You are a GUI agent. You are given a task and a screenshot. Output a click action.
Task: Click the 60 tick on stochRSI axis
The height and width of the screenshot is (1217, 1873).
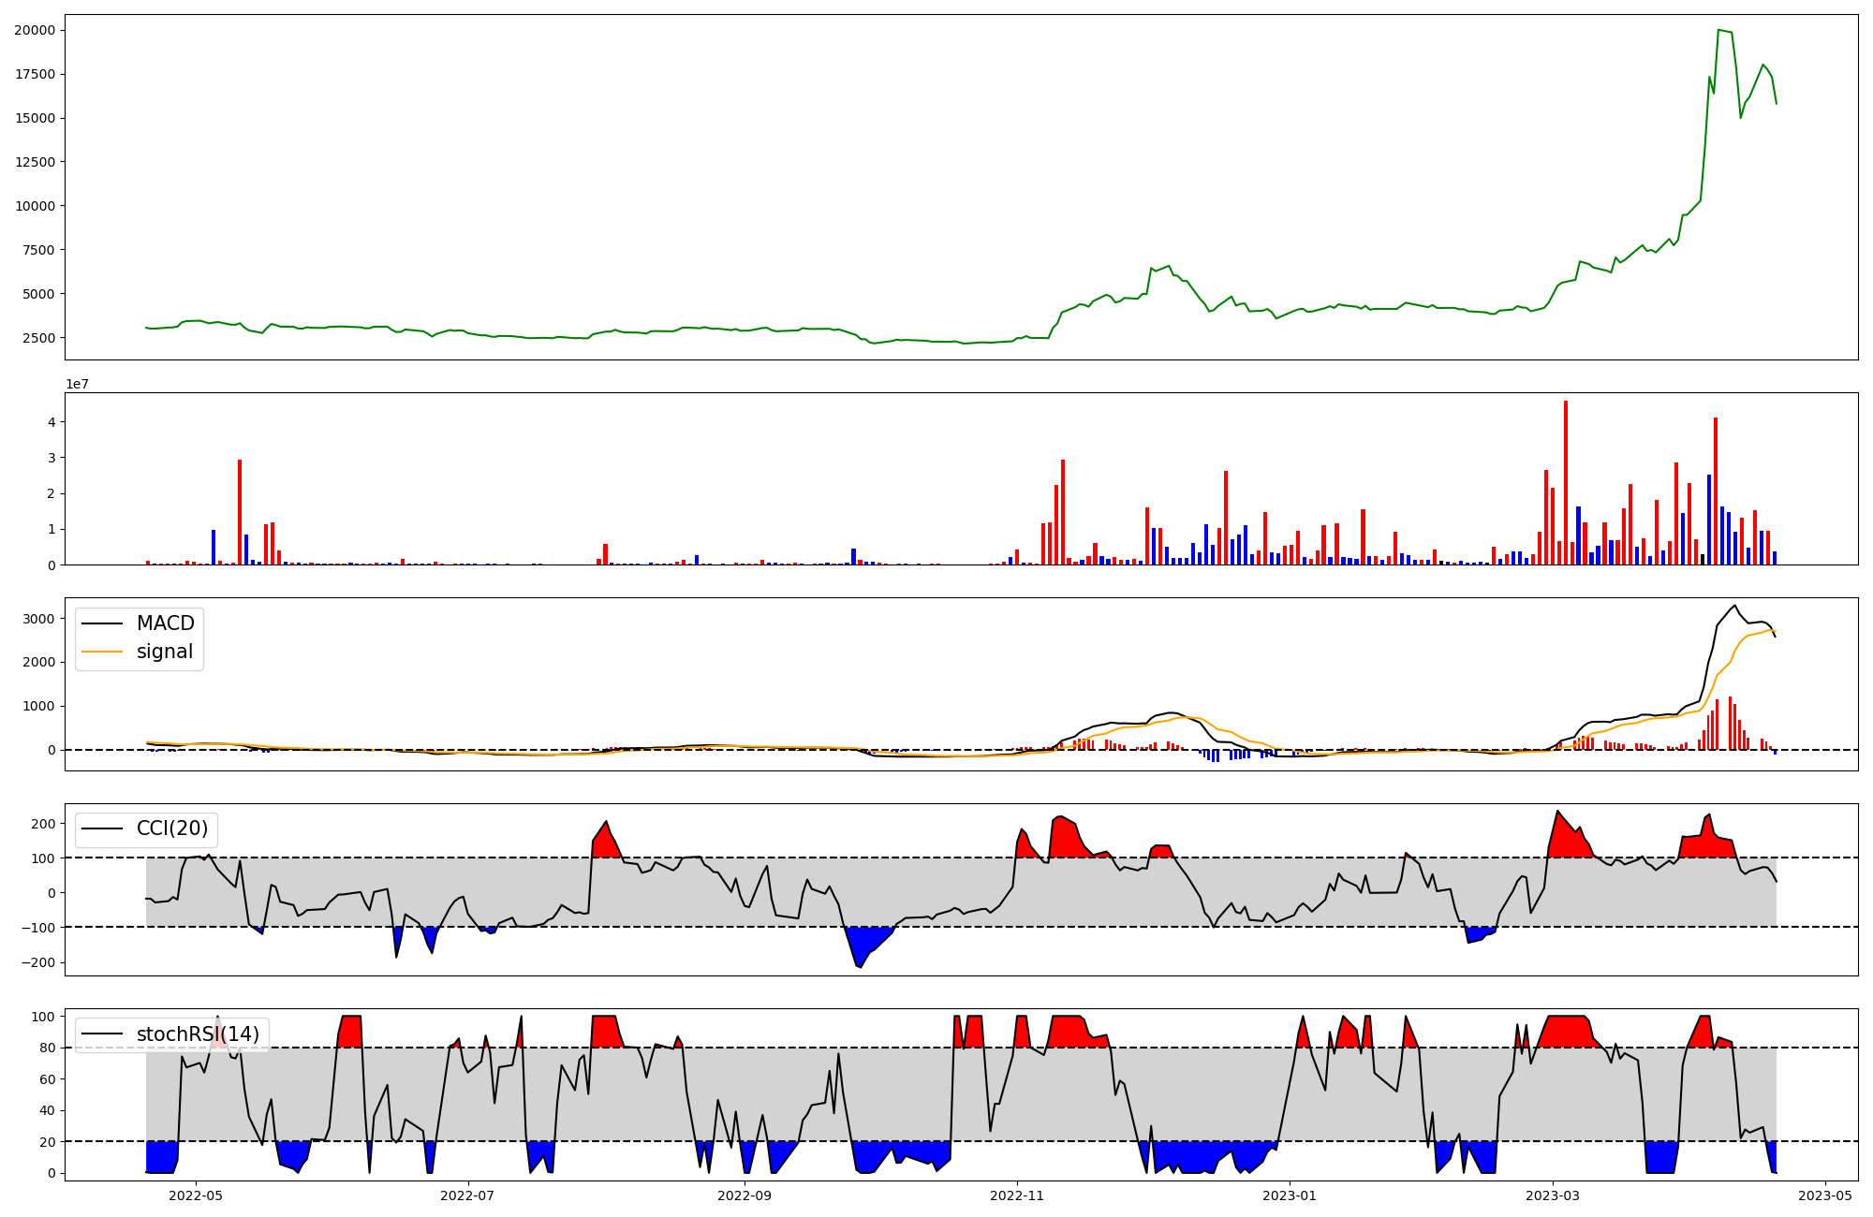pyautogui.click(x=47, y=1079)
